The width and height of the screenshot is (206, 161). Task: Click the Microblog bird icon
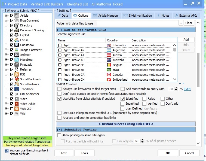tap(17, 60)
